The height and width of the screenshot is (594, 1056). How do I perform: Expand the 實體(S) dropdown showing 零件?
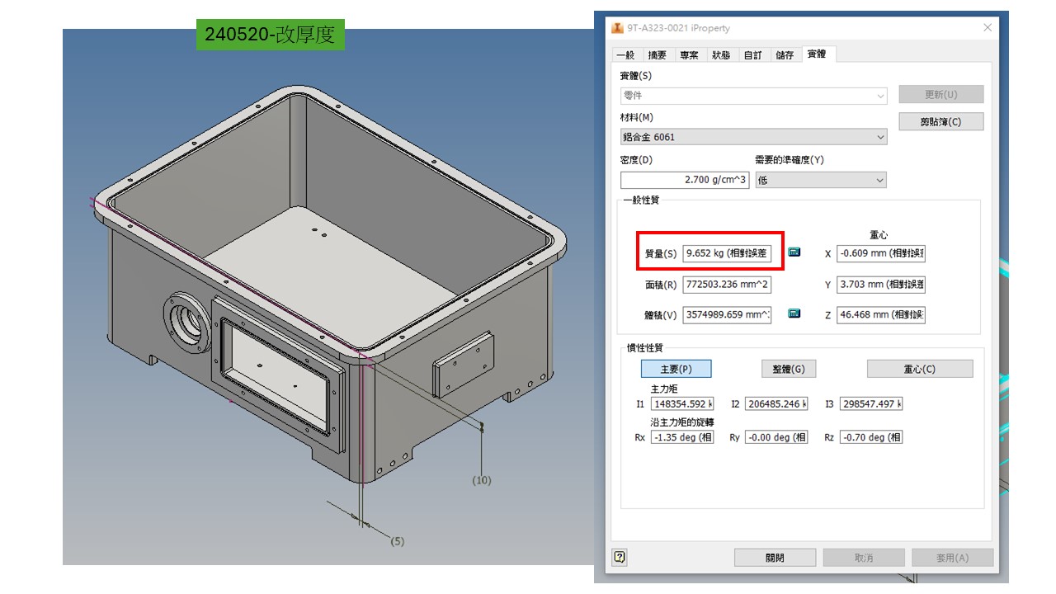[x=753, y=96]
